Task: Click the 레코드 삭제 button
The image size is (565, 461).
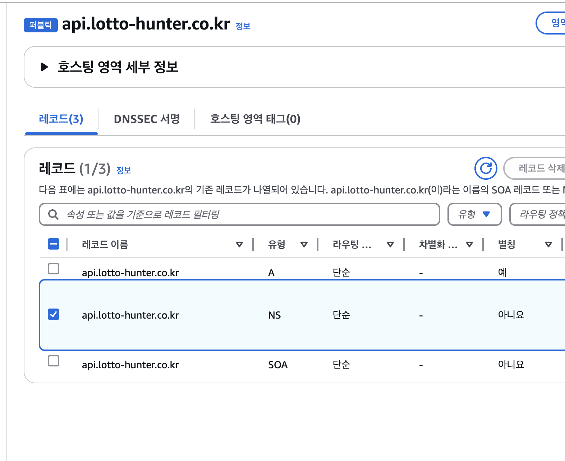Action: 534,168
